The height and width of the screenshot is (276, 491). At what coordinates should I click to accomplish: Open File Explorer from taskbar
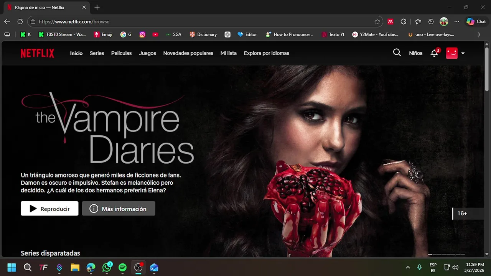coord(75,268)
